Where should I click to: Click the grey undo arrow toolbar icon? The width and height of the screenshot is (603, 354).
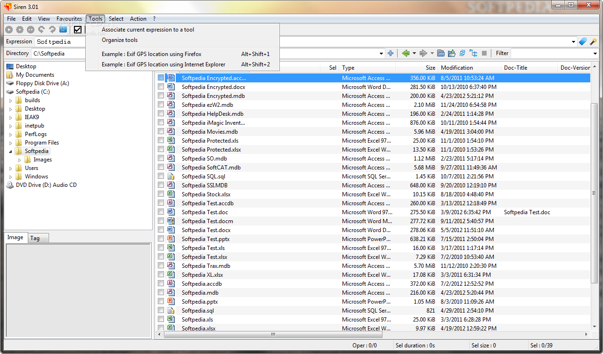point(41,30)
